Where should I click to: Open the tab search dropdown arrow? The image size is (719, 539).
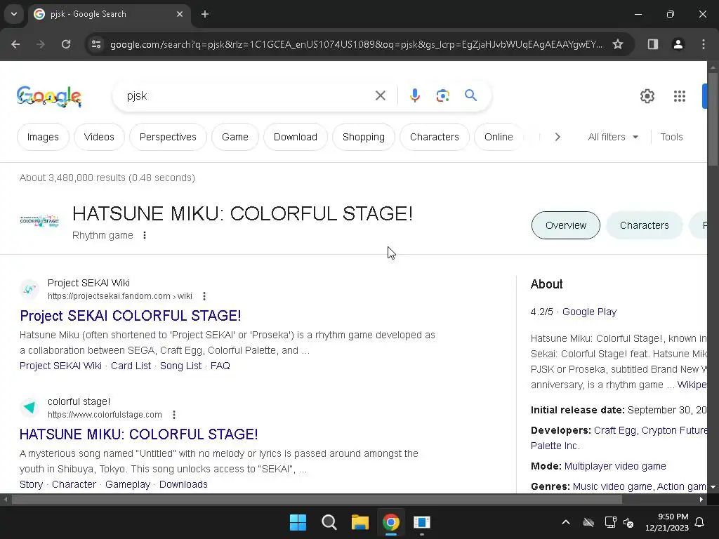[14, 14]
